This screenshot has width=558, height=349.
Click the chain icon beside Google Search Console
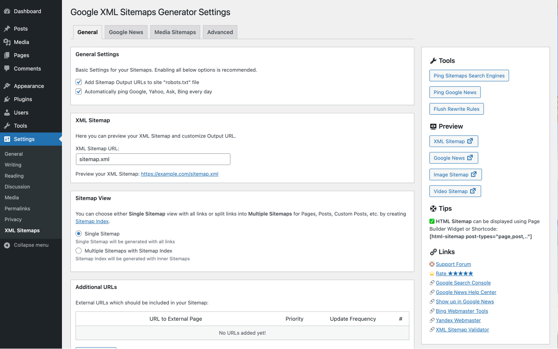coord(432,283)
